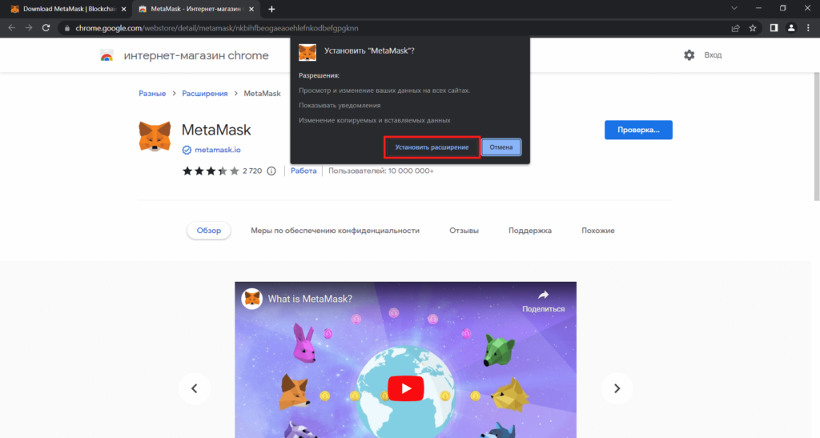Show next screenshot with right arrow

click(617, 388)
